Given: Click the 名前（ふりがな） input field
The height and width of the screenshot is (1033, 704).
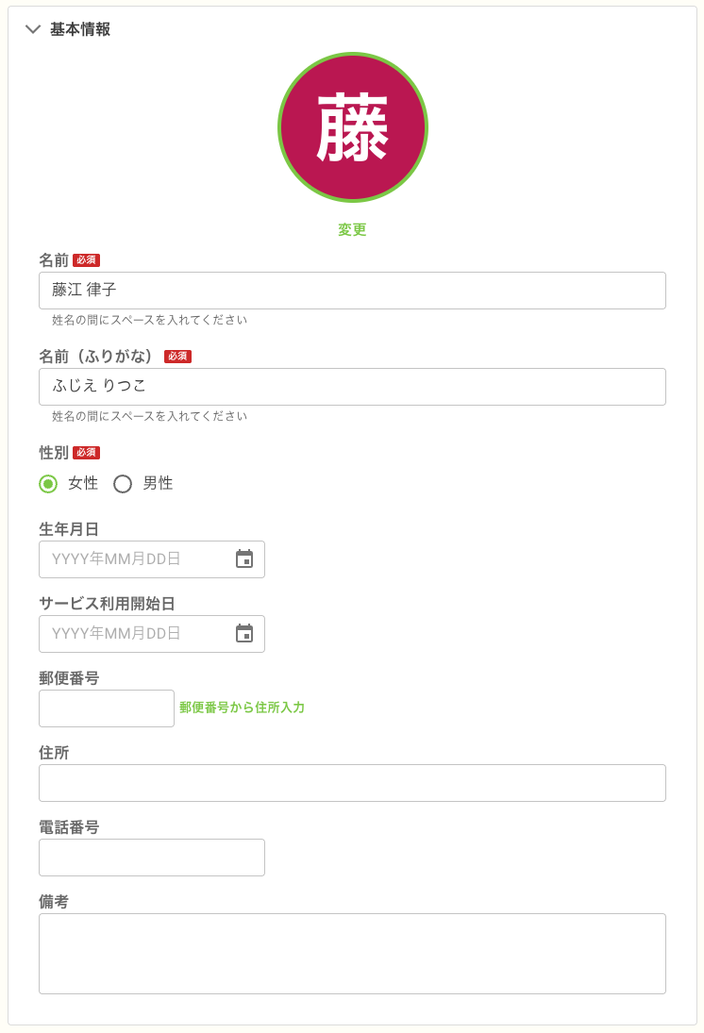Looking at the screenshot, I should (x=351, y=387).
